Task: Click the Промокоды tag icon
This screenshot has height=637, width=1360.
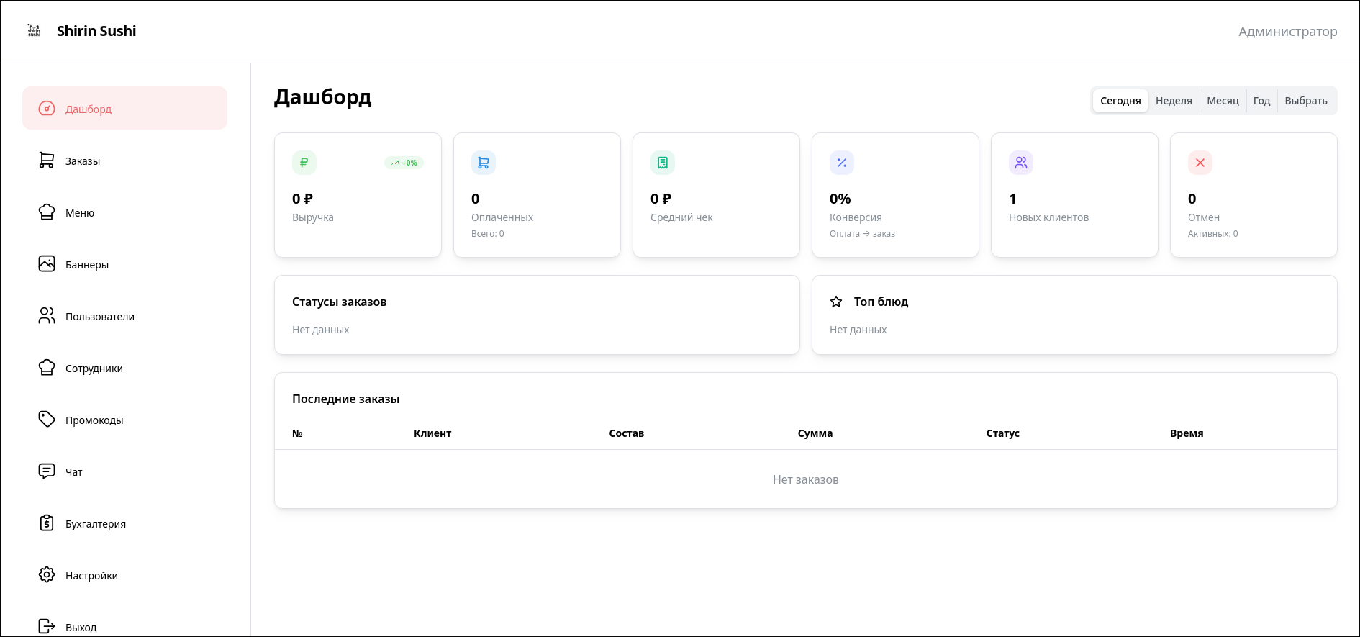Action: 47,420
